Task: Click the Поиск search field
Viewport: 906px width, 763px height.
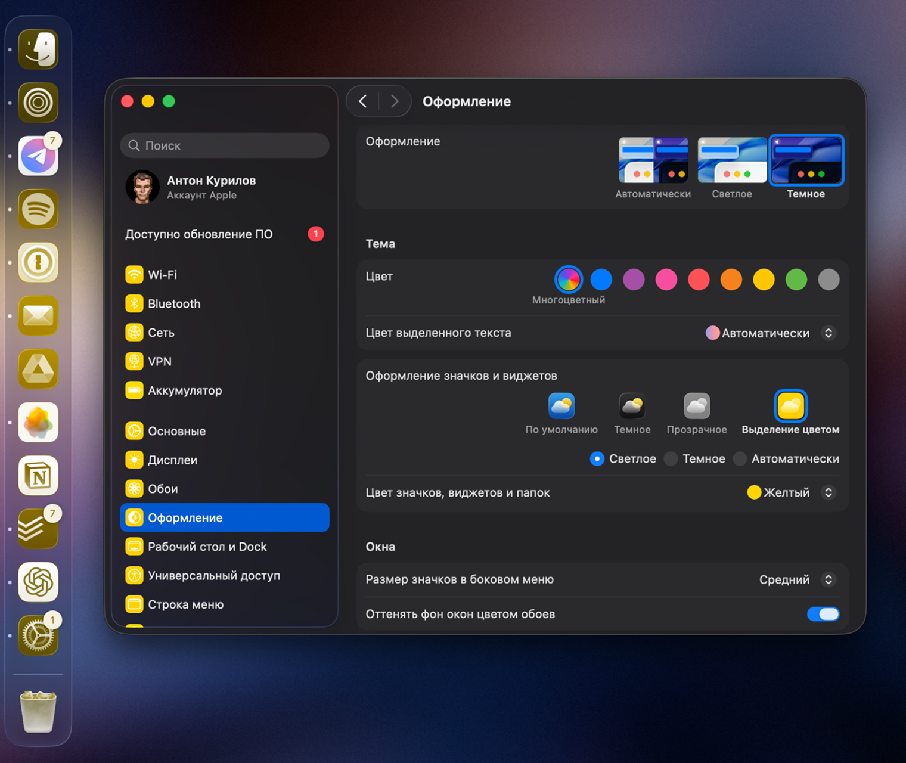Action: 225,145
